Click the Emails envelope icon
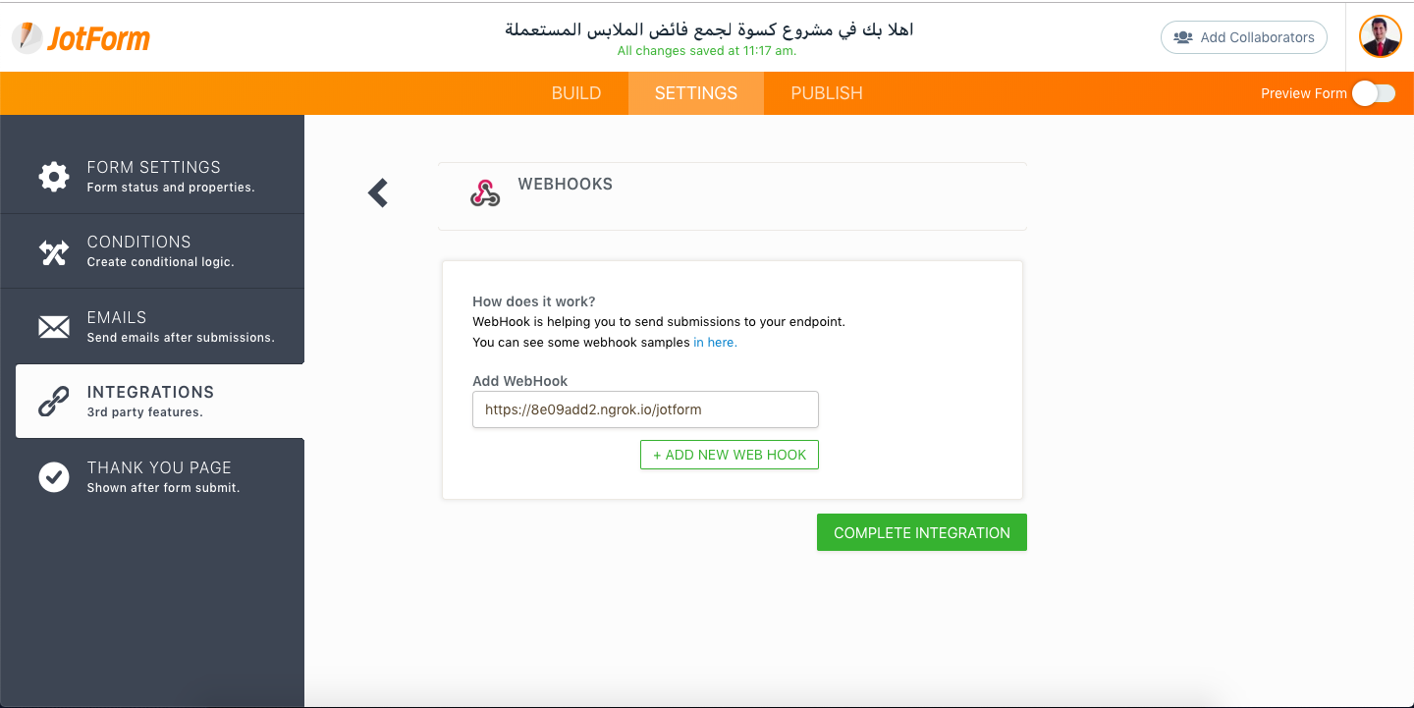This screenshot has width=1414, height=708. click(x=54, y=327)
